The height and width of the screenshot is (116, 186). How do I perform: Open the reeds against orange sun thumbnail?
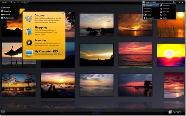pos(171,25)
